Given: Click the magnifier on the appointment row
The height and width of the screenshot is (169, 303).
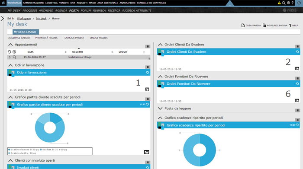Looking at the screenshot, I should 14,57.
